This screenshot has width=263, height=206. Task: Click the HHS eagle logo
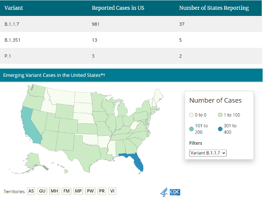point(164,192)
